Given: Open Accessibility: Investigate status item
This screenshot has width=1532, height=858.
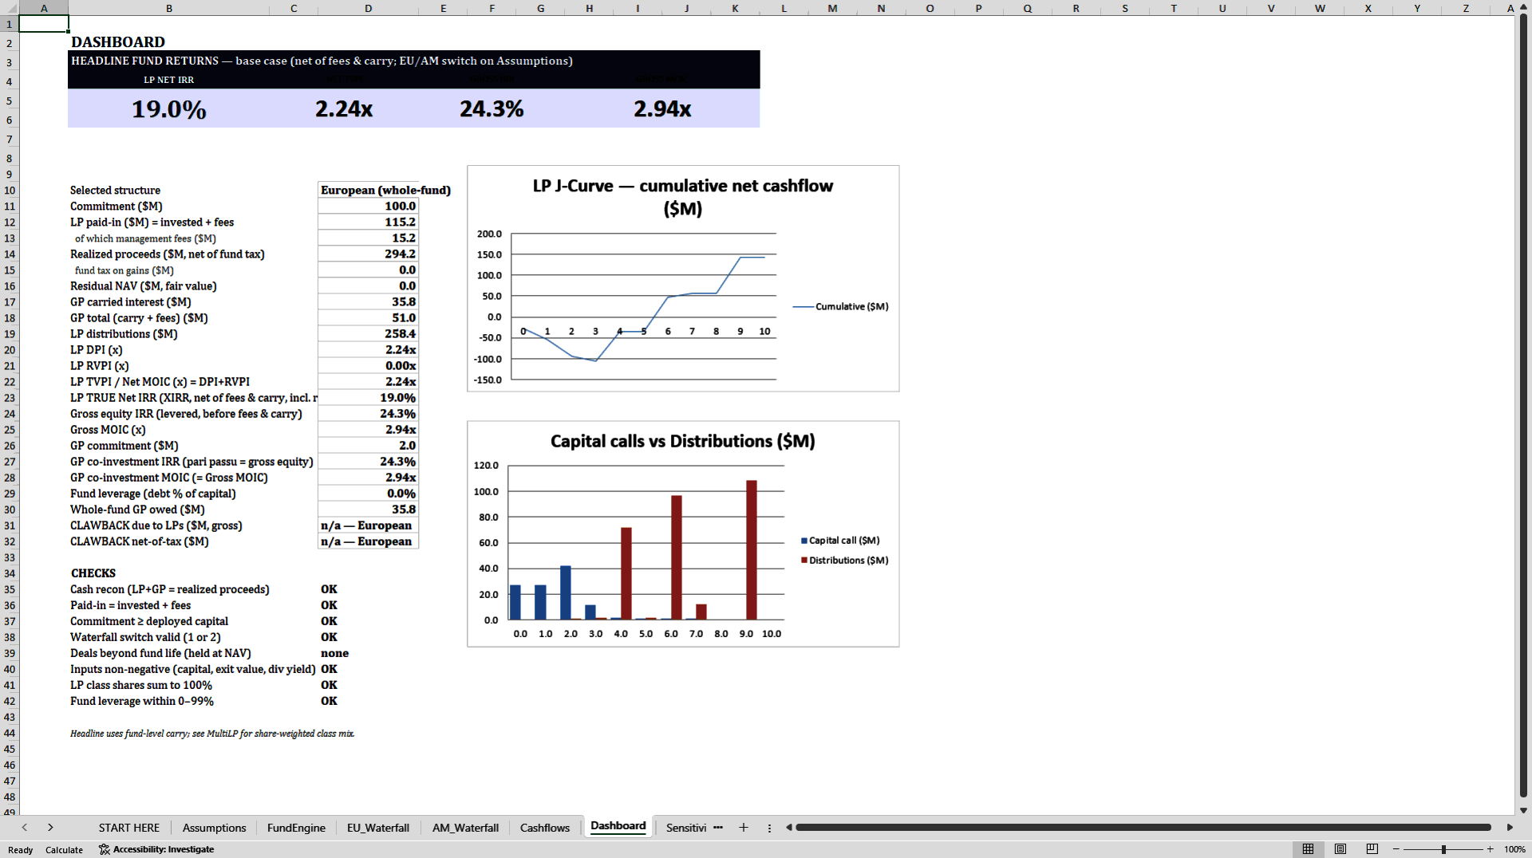Looking at the screenshot, I should click(x=156, y=849).
